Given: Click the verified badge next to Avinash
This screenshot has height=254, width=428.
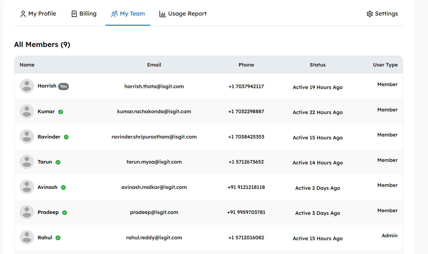Looking at the screenshot, I should coord(63,187).
